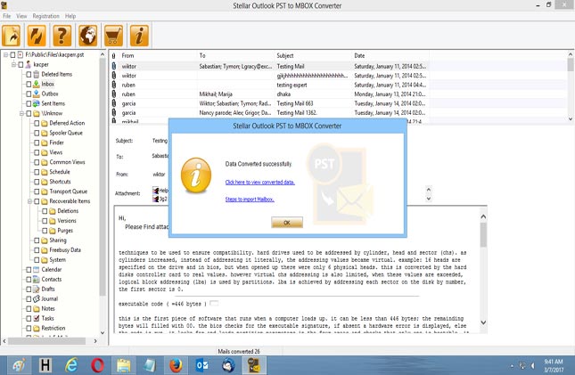Image resolution: width=575 pixels, height=375 pixels.
Task: Click the folder tree scroll right arrow
Action: click(x=95, y=341)
